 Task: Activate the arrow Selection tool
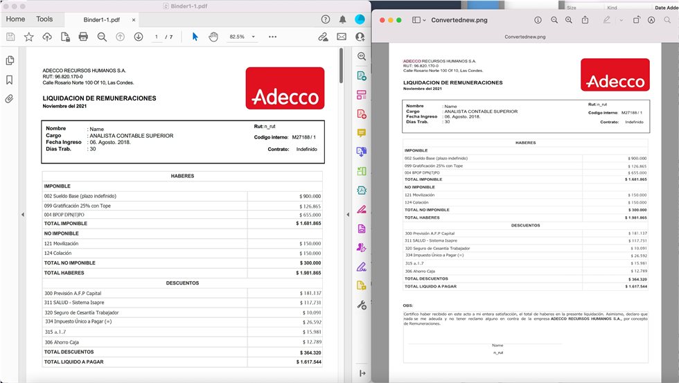point(195,37)
